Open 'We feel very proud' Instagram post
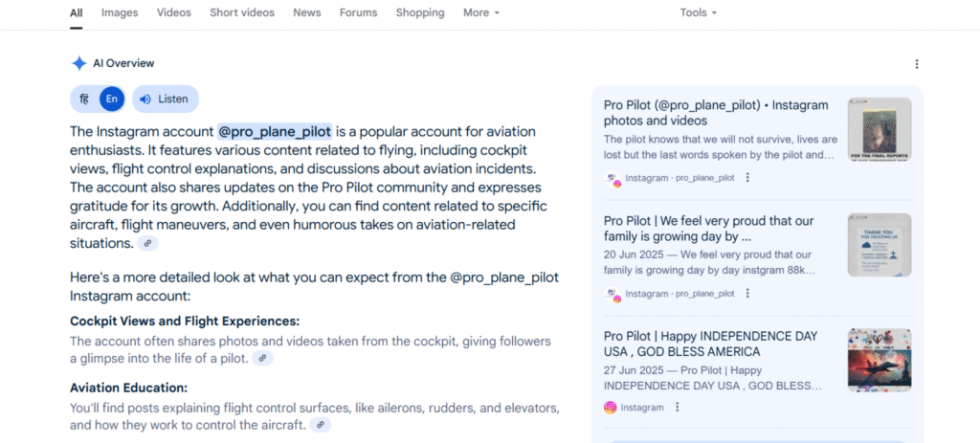Viewport: 980px width, 443px height. pos(710,228)
